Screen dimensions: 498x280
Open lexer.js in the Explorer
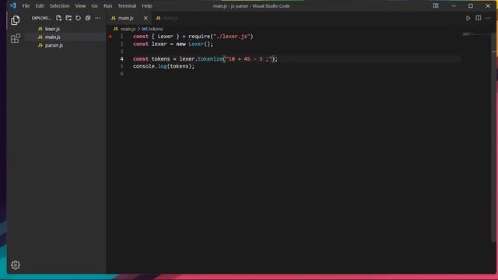point(52,29)
